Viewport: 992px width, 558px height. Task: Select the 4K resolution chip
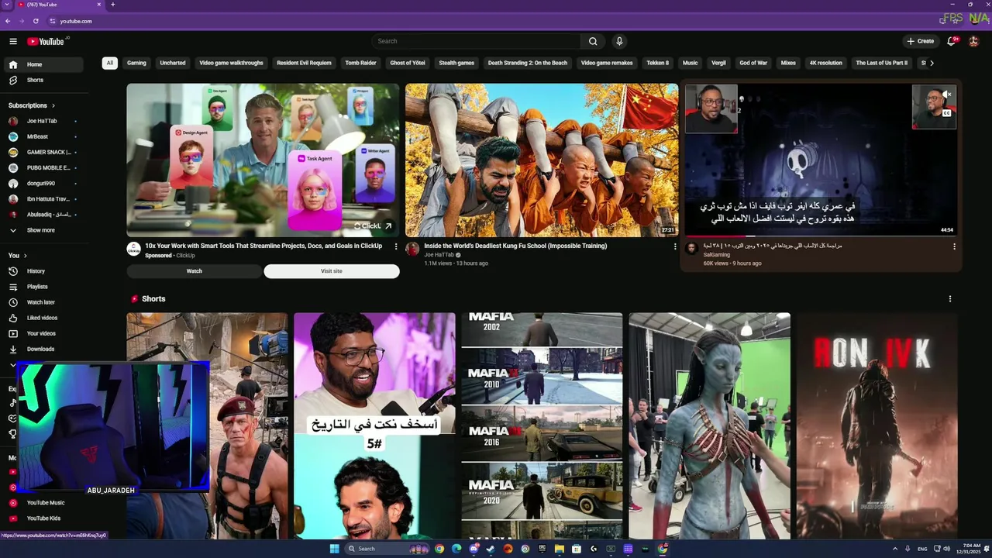[x=825, y=63]
